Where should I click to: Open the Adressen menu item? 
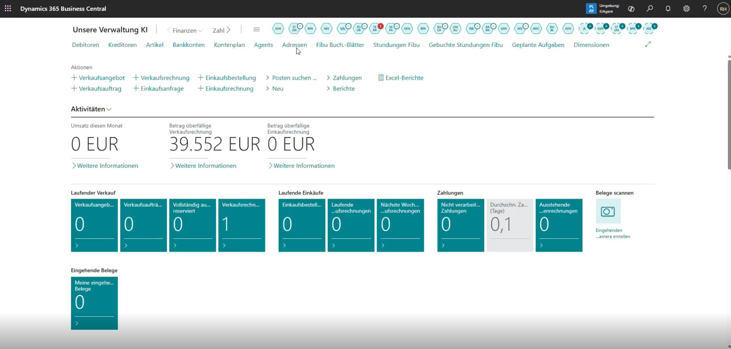point(294,45)
